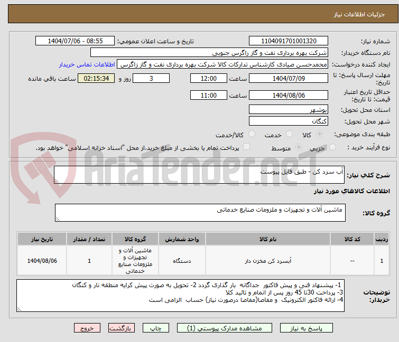Click the announcement date field 1404/07/06 - 08:55
Image resolution: width=399 pixels, height=342 pixels.
click(x=75, y=41)
